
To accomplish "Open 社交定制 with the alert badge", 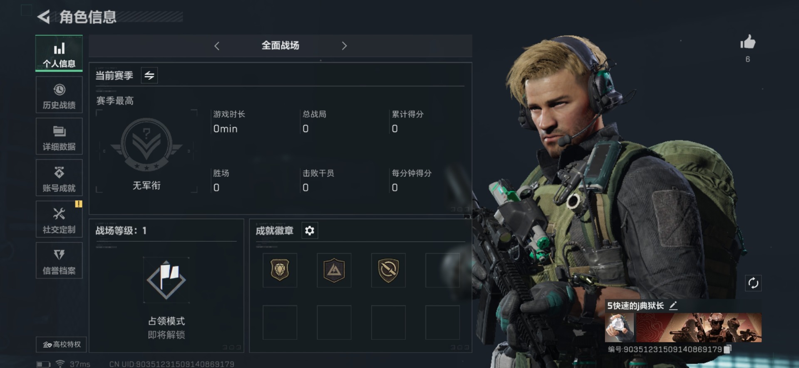I will 59,220.
